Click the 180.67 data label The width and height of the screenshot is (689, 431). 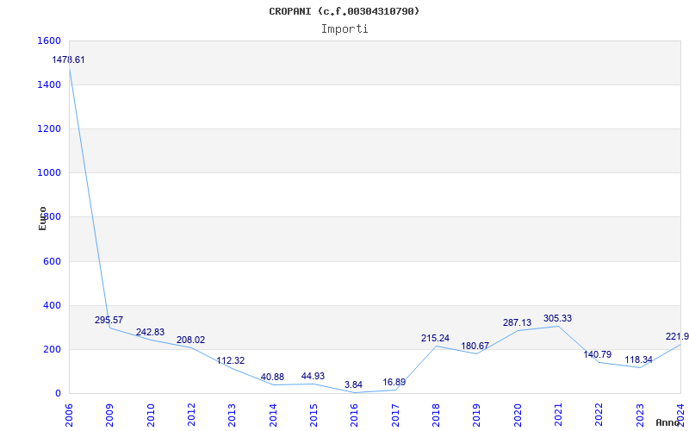475,347
